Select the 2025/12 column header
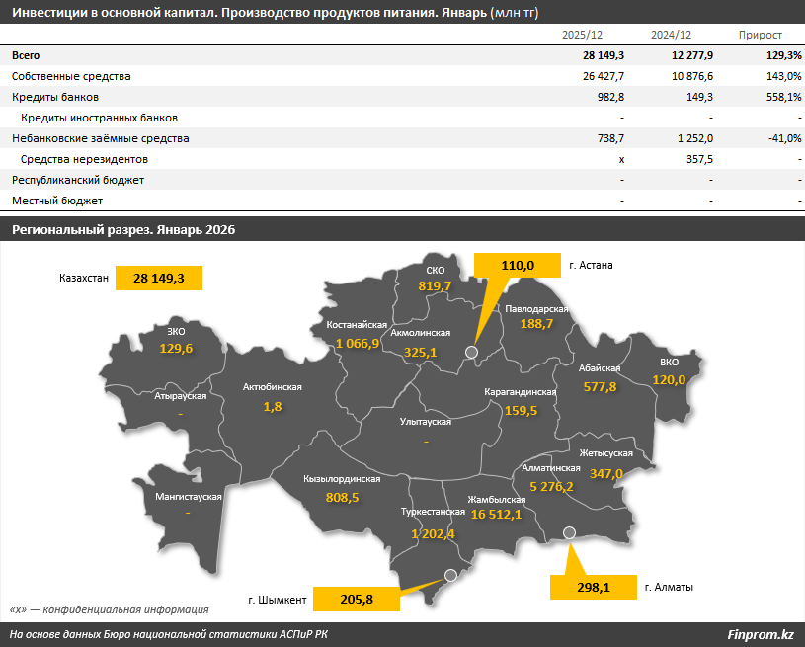The width and height of the screenshot is (805, 647). coord(581,35)
